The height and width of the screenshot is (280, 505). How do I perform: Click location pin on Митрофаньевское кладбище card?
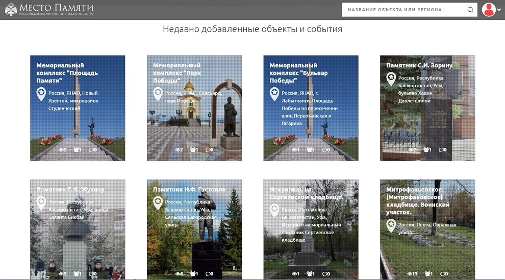point(391,225)
